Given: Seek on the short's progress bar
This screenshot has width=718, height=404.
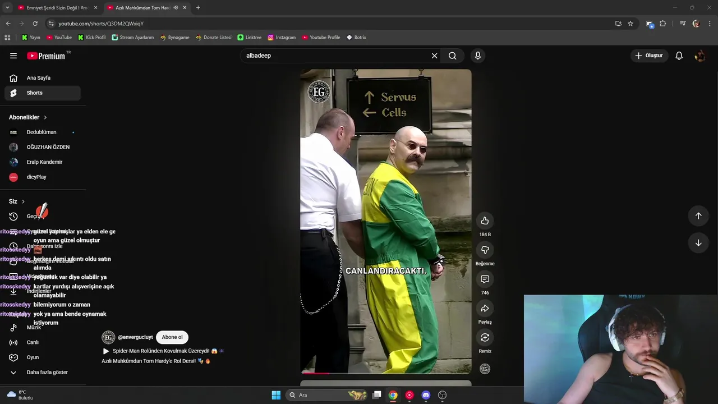Looking at the screenshot, I should point(386,373).
